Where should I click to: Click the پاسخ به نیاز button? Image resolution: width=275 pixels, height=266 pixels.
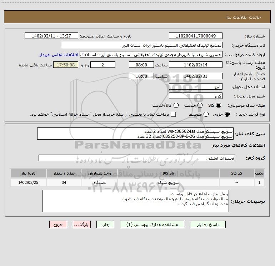207,225
